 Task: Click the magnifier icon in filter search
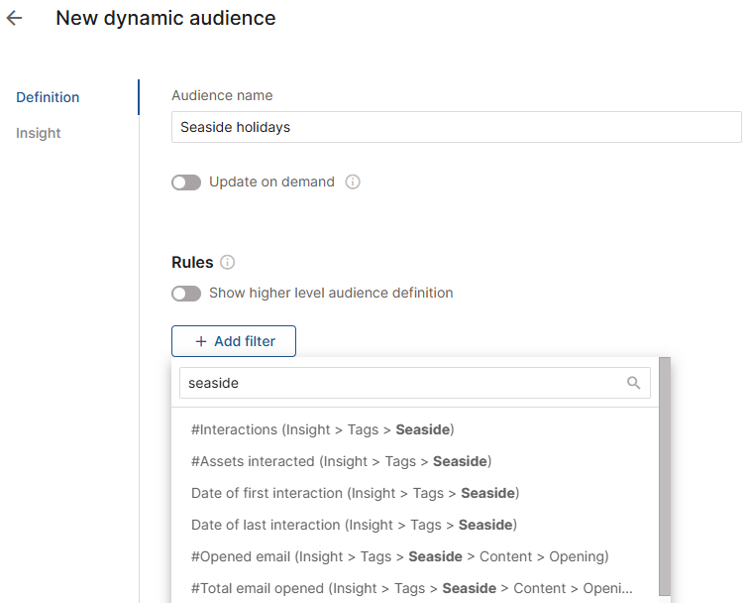(633, 383)
